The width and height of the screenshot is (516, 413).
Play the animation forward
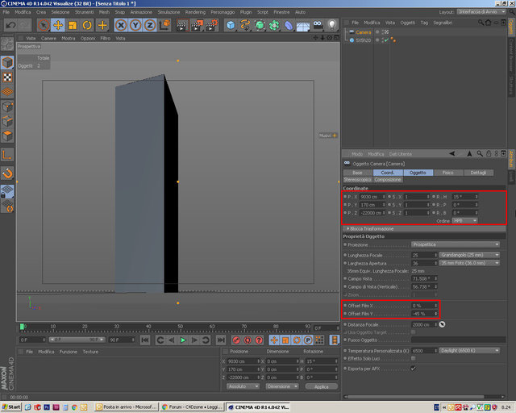click(183, 340)
